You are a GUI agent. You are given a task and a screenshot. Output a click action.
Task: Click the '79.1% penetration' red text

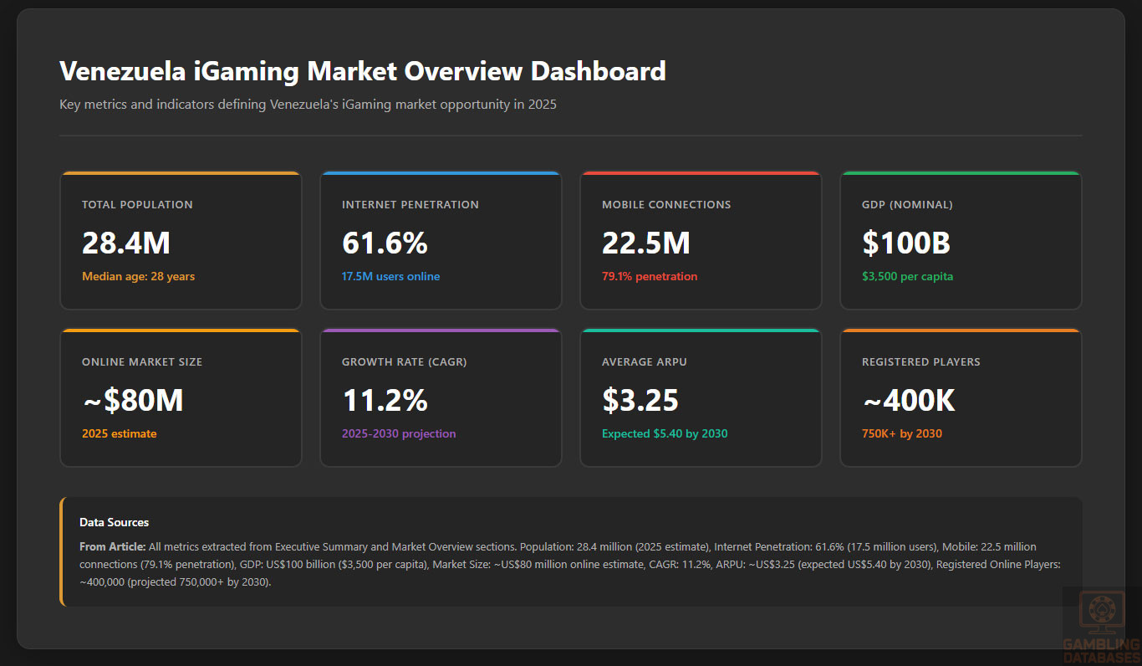[649, 276]
